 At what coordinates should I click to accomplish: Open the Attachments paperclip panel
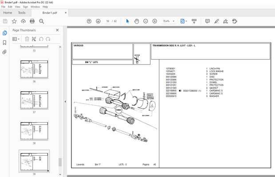coord(5,52)
